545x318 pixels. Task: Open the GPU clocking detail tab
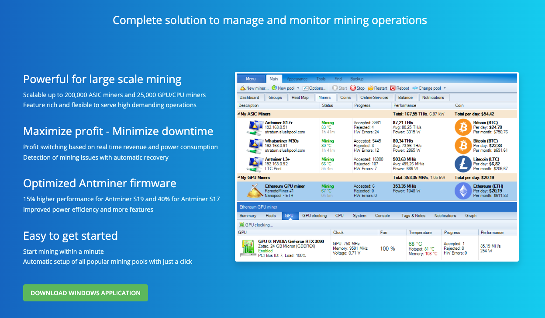point(314,216)
